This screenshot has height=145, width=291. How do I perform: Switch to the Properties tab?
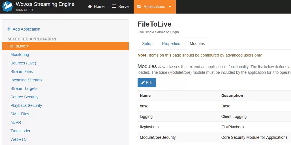171,44
